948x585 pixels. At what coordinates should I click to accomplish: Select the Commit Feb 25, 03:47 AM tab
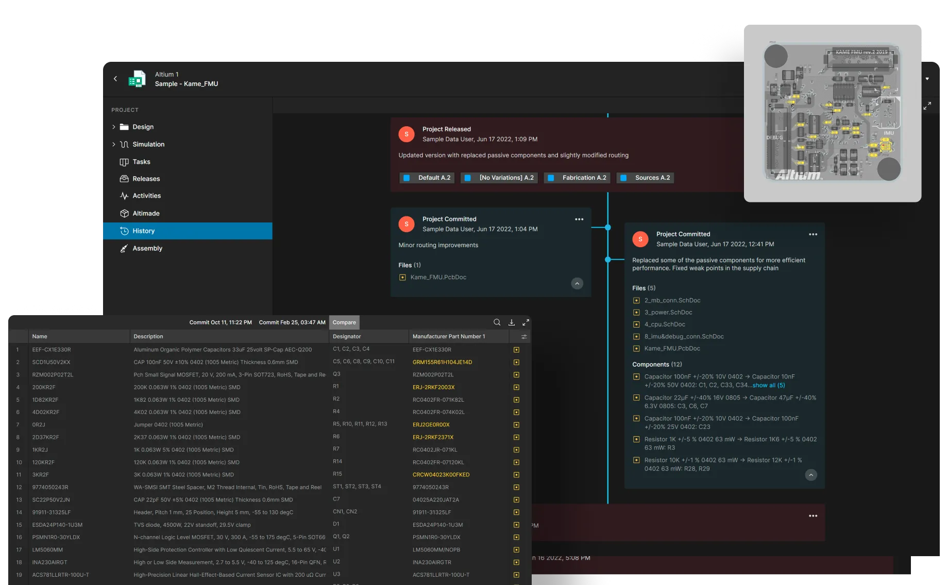point(292,323)
